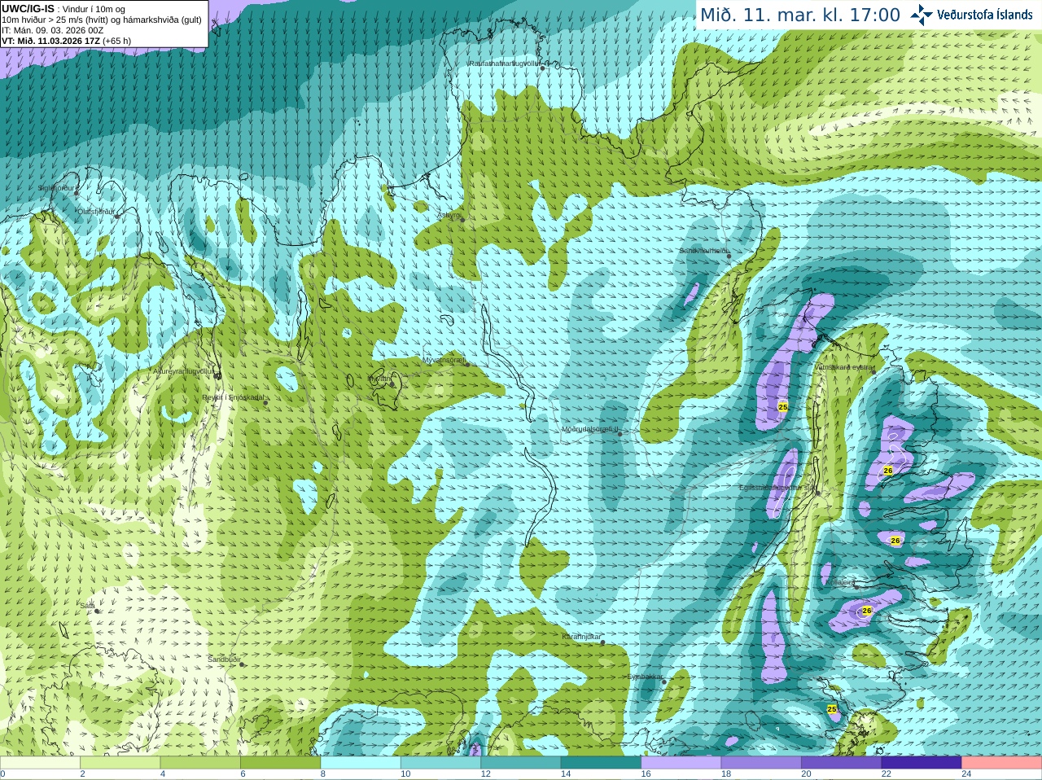Click the date heading Mið. 11. mar. kl. 17:00
1042x780 pixels.
click(800, 15)
